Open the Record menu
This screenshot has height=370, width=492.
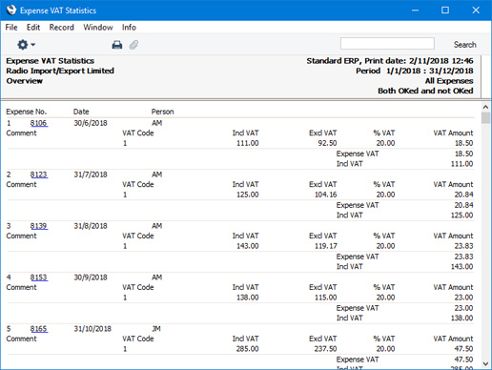(x=61, y=28)
